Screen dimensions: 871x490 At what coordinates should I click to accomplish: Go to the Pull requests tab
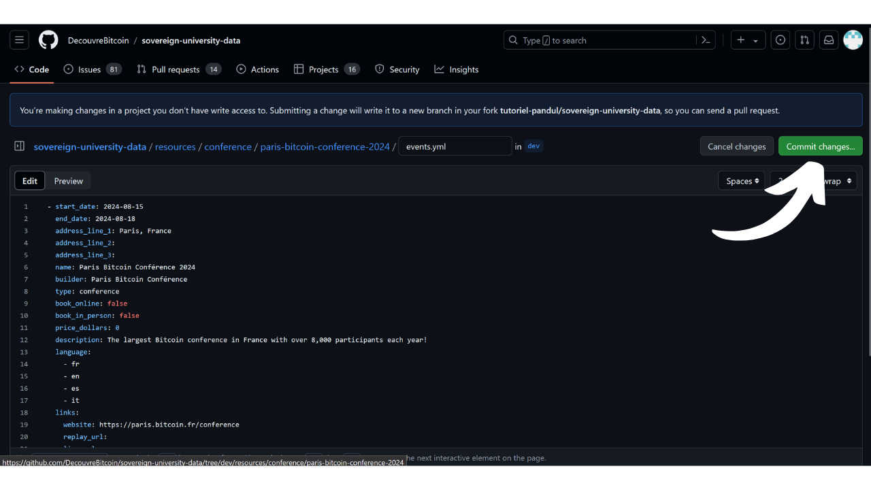(178, 69)
